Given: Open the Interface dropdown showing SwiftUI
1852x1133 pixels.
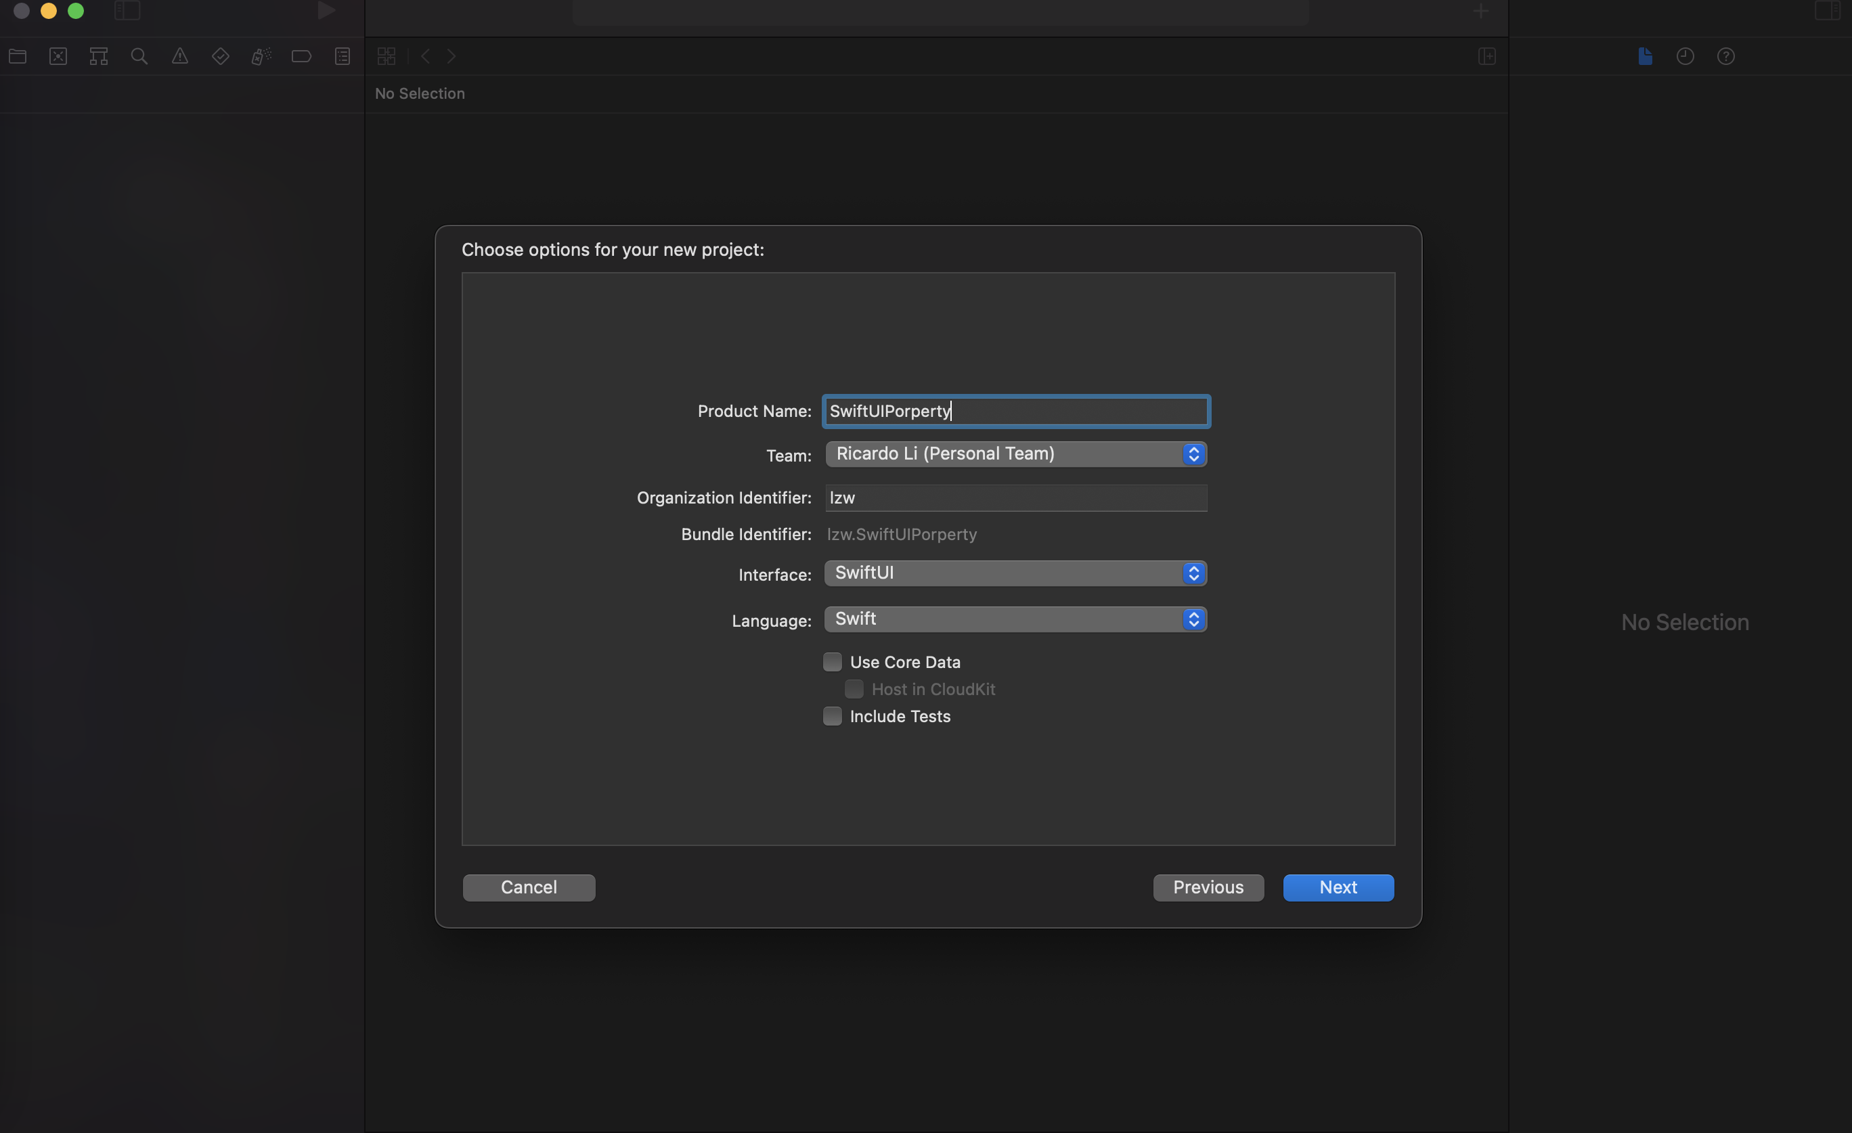Looking at the screenshot, I should [1016, 573].
